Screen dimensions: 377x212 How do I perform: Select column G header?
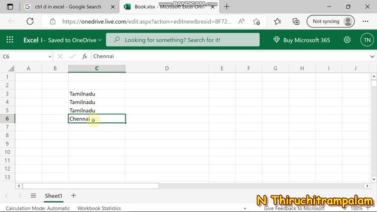(x=275, y=68)
